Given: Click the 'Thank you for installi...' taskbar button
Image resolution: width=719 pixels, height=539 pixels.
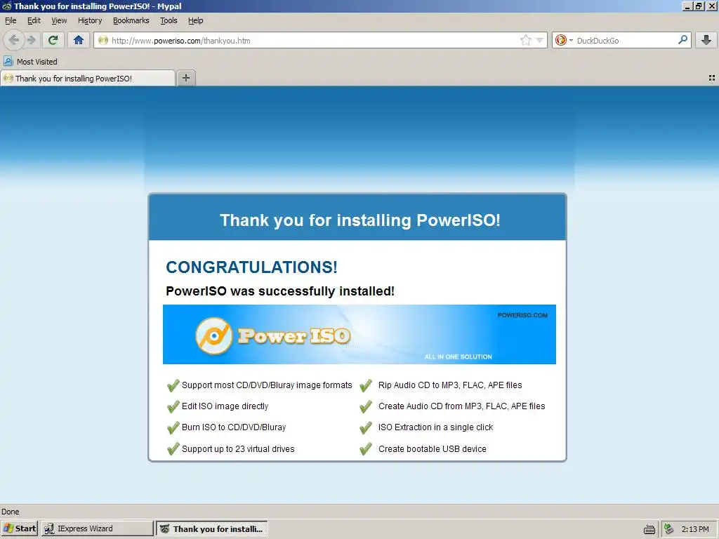Looking at the screenshot, I should pos(212,528).
